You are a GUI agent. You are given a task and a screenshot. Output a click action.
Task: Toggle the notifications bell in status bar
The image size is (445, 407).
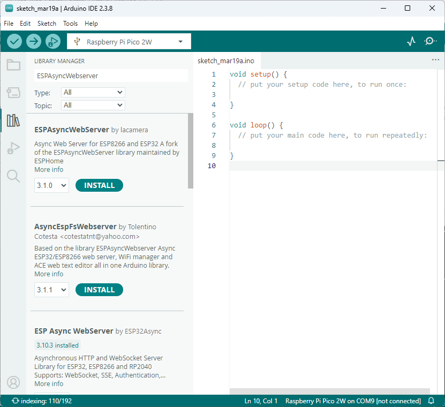(432, 401)
